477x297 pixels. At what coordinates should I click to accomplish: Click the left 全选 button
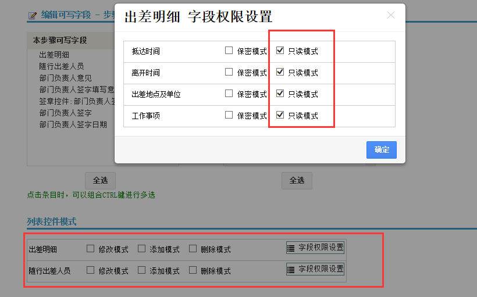tap(101, 181)
